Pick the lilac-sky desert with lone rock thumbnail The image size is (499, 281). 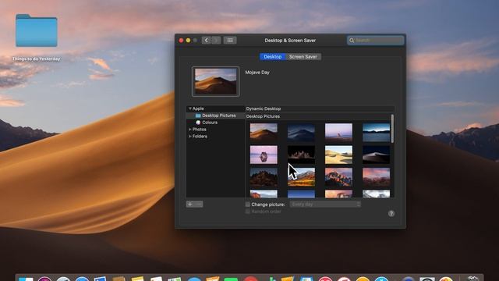(338, 132)
